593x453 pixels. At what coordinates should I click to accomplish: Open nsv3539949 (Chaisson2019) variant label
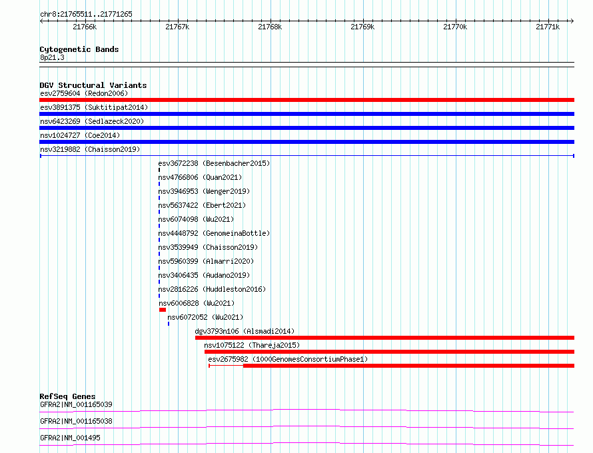[208, 247]
